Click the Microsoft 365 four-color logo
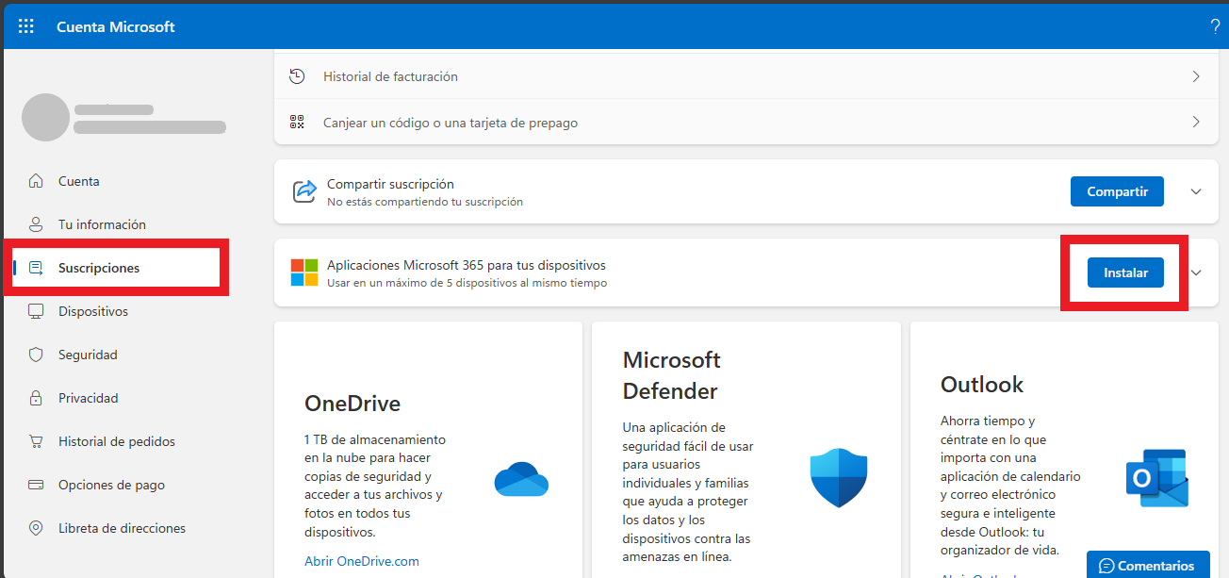 (304, 272)
